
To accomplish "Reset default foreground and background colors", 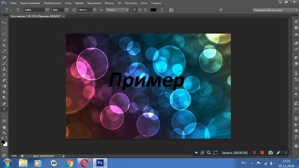I will pyautogui.click(x=2, y=137).
